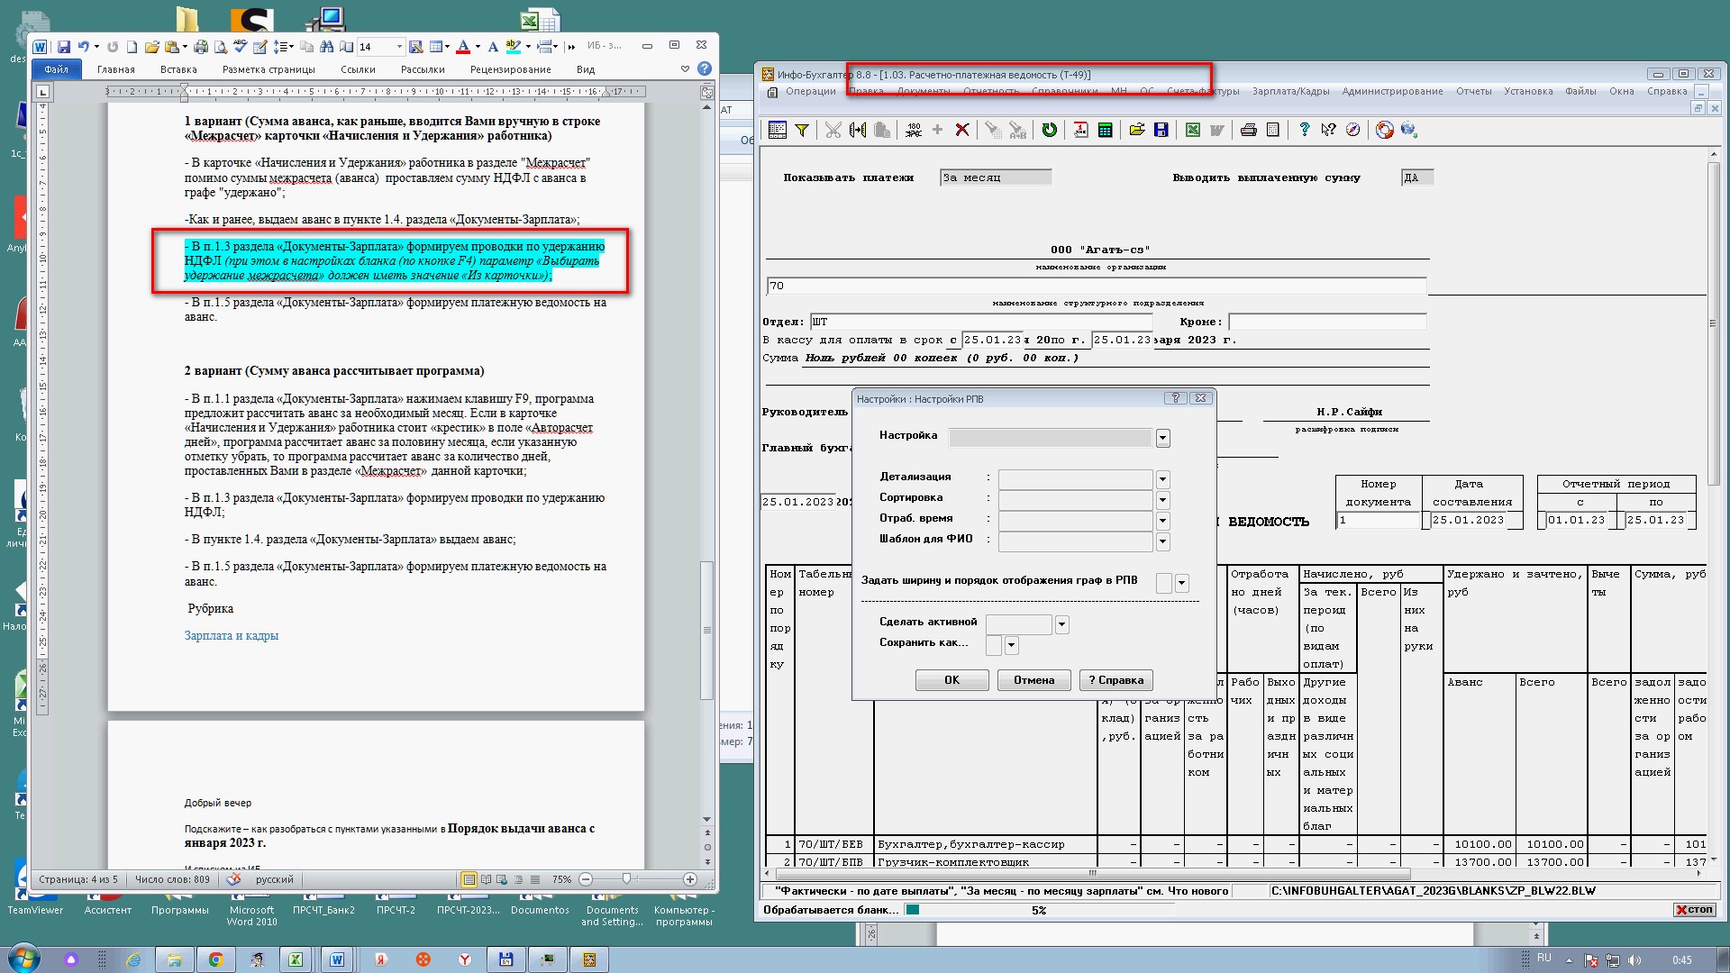Image resolution: width=1730 pixels, height=973 pixels.
Task: Open the green calculator icon
Action: 1106,131
